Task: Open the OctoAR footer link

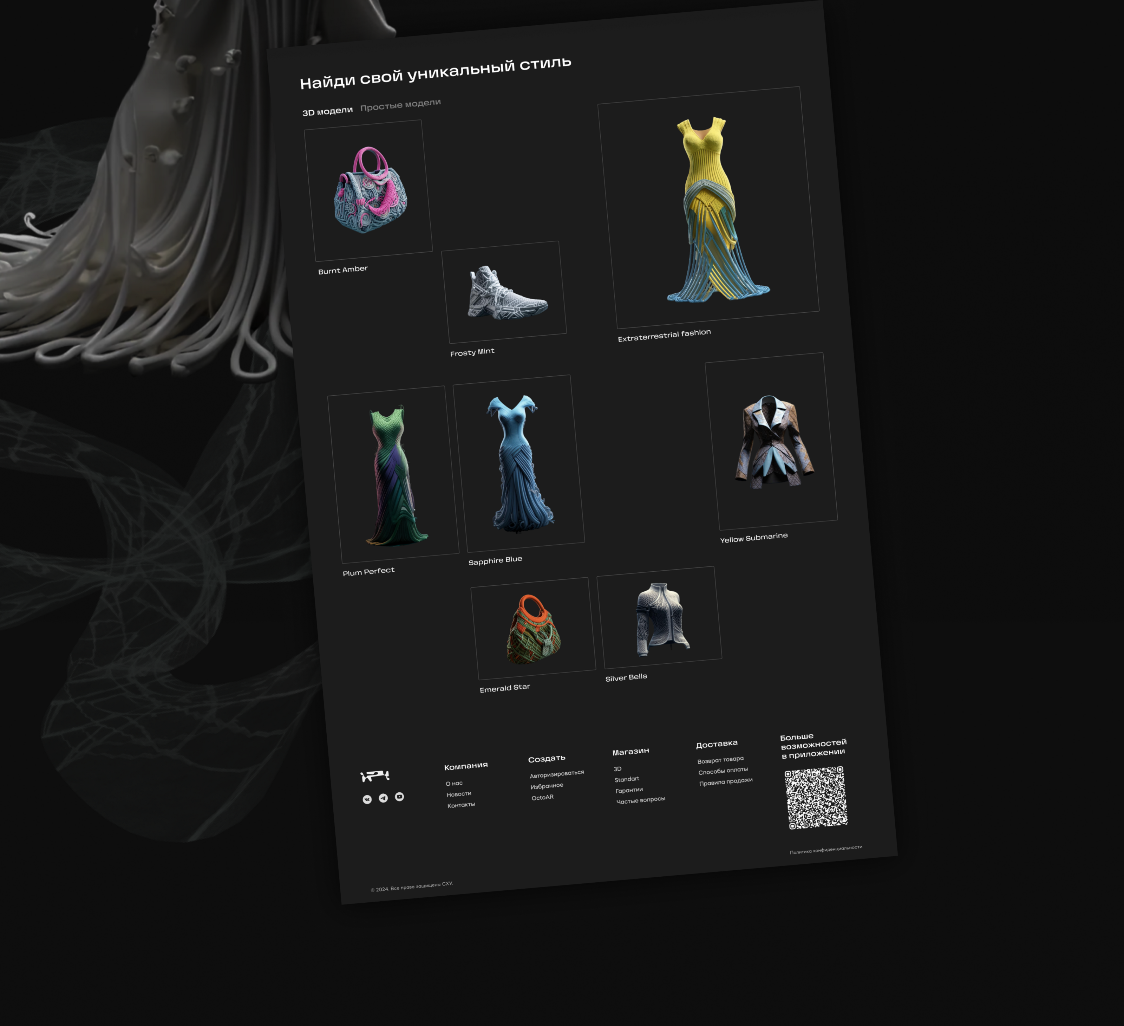Action: click(542, 797)
